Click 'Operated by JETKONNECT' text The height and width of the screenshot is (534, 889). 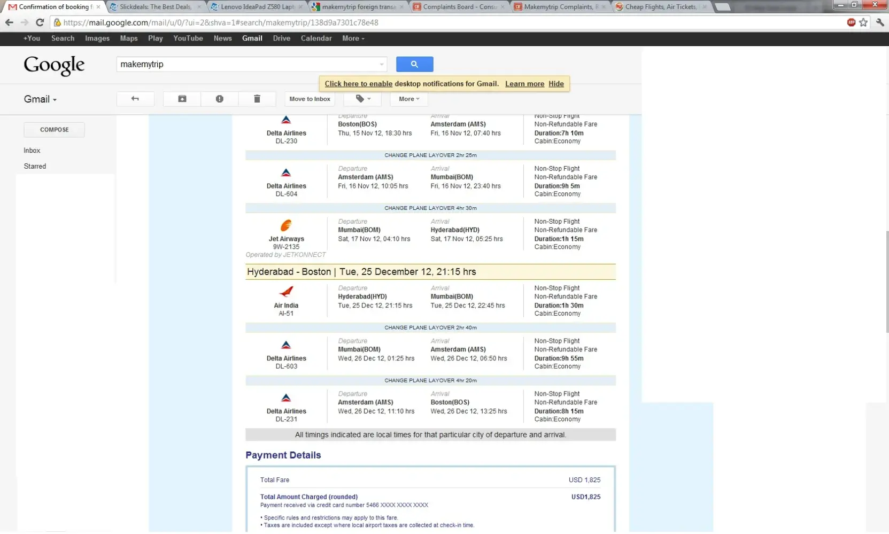coord(285,255)
